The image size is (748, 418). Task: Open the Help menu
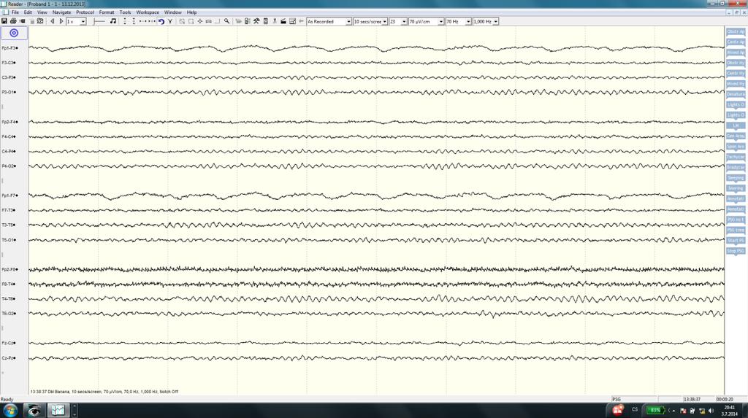pyautogui.click(x=191, y=12)
